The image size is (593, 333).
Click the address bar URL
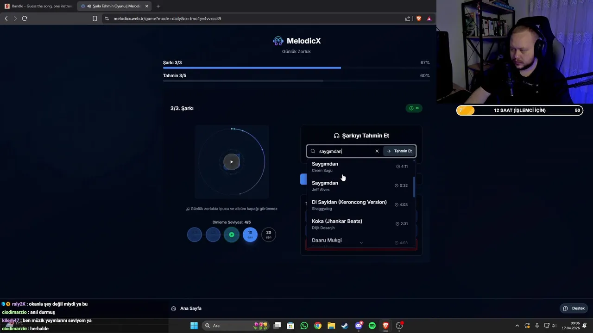coord(167,18)
